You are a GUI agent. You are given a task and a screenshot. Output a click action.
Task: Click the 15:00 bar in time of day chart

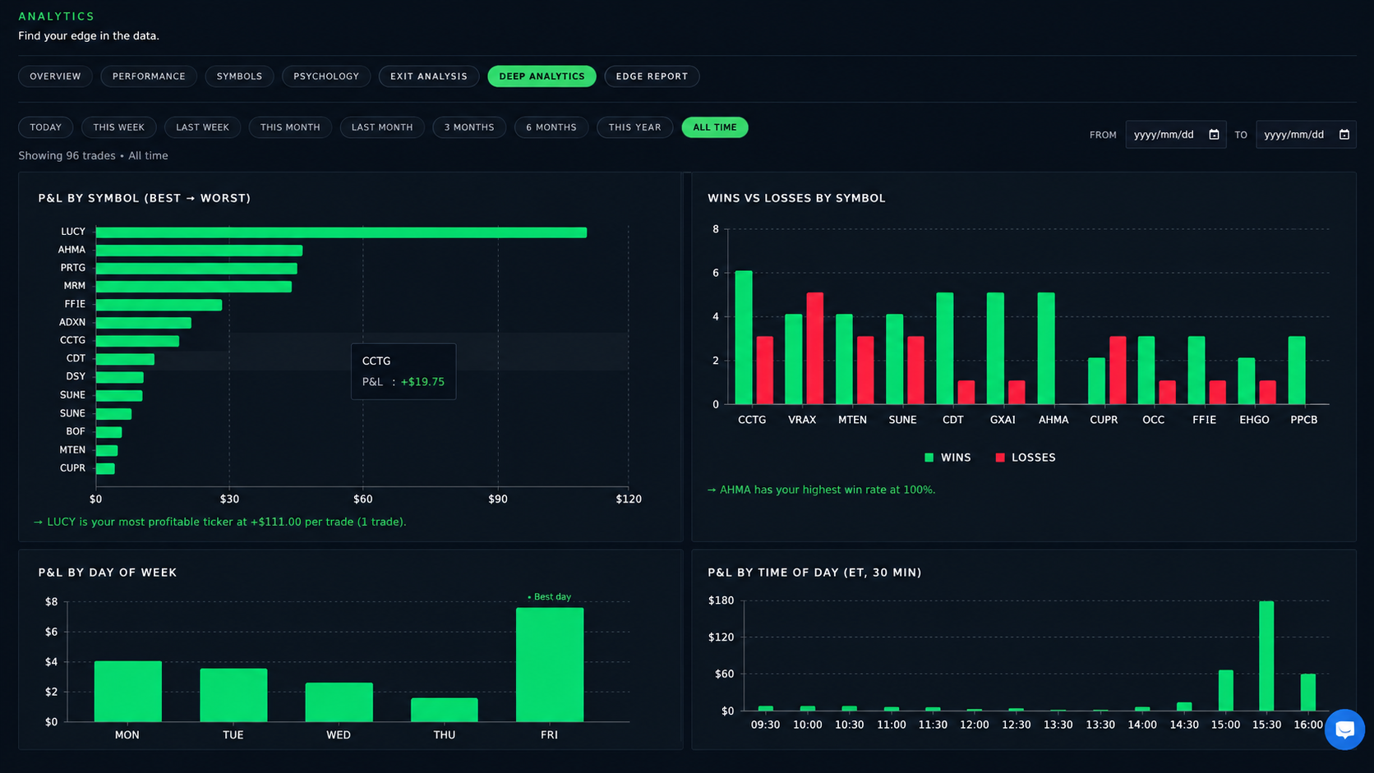[x=1225, y=690]
